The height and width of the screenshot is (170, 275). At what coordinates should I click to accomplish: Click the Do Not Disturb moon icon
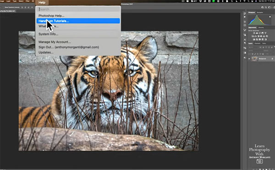click(x=236, y=1)
